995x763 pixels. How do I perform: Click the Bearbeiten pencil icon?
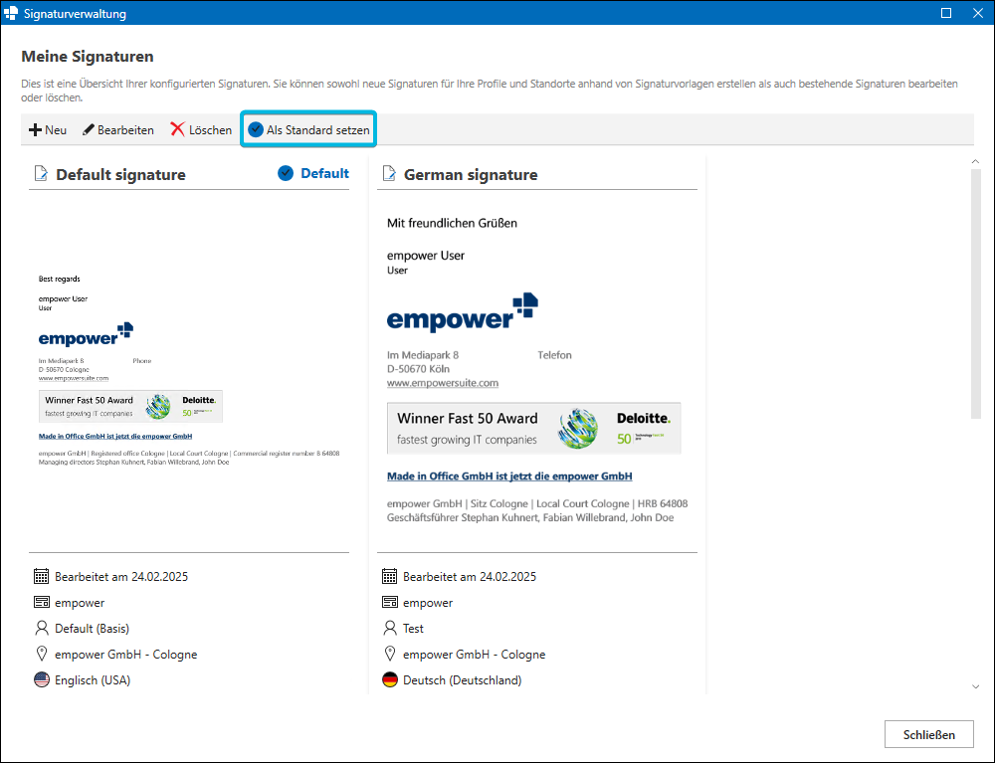click(x=89, y=130)
